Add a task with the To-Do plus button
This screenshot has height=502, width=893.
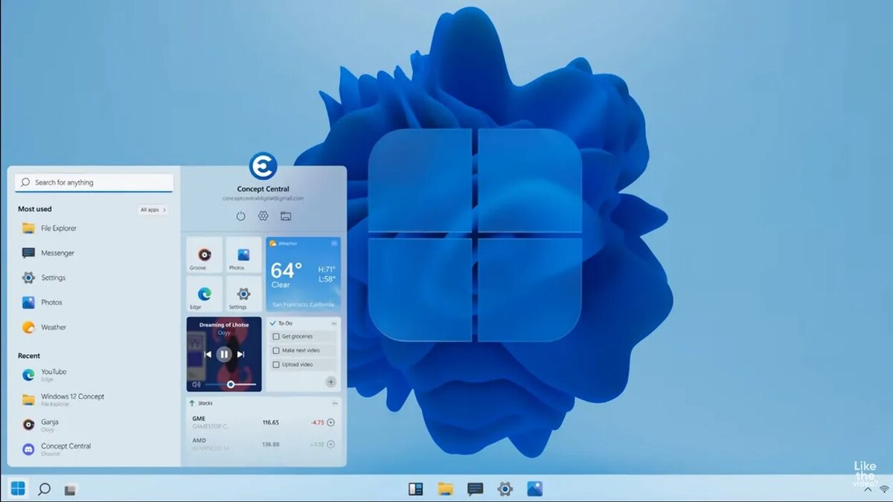coord(330,382)
